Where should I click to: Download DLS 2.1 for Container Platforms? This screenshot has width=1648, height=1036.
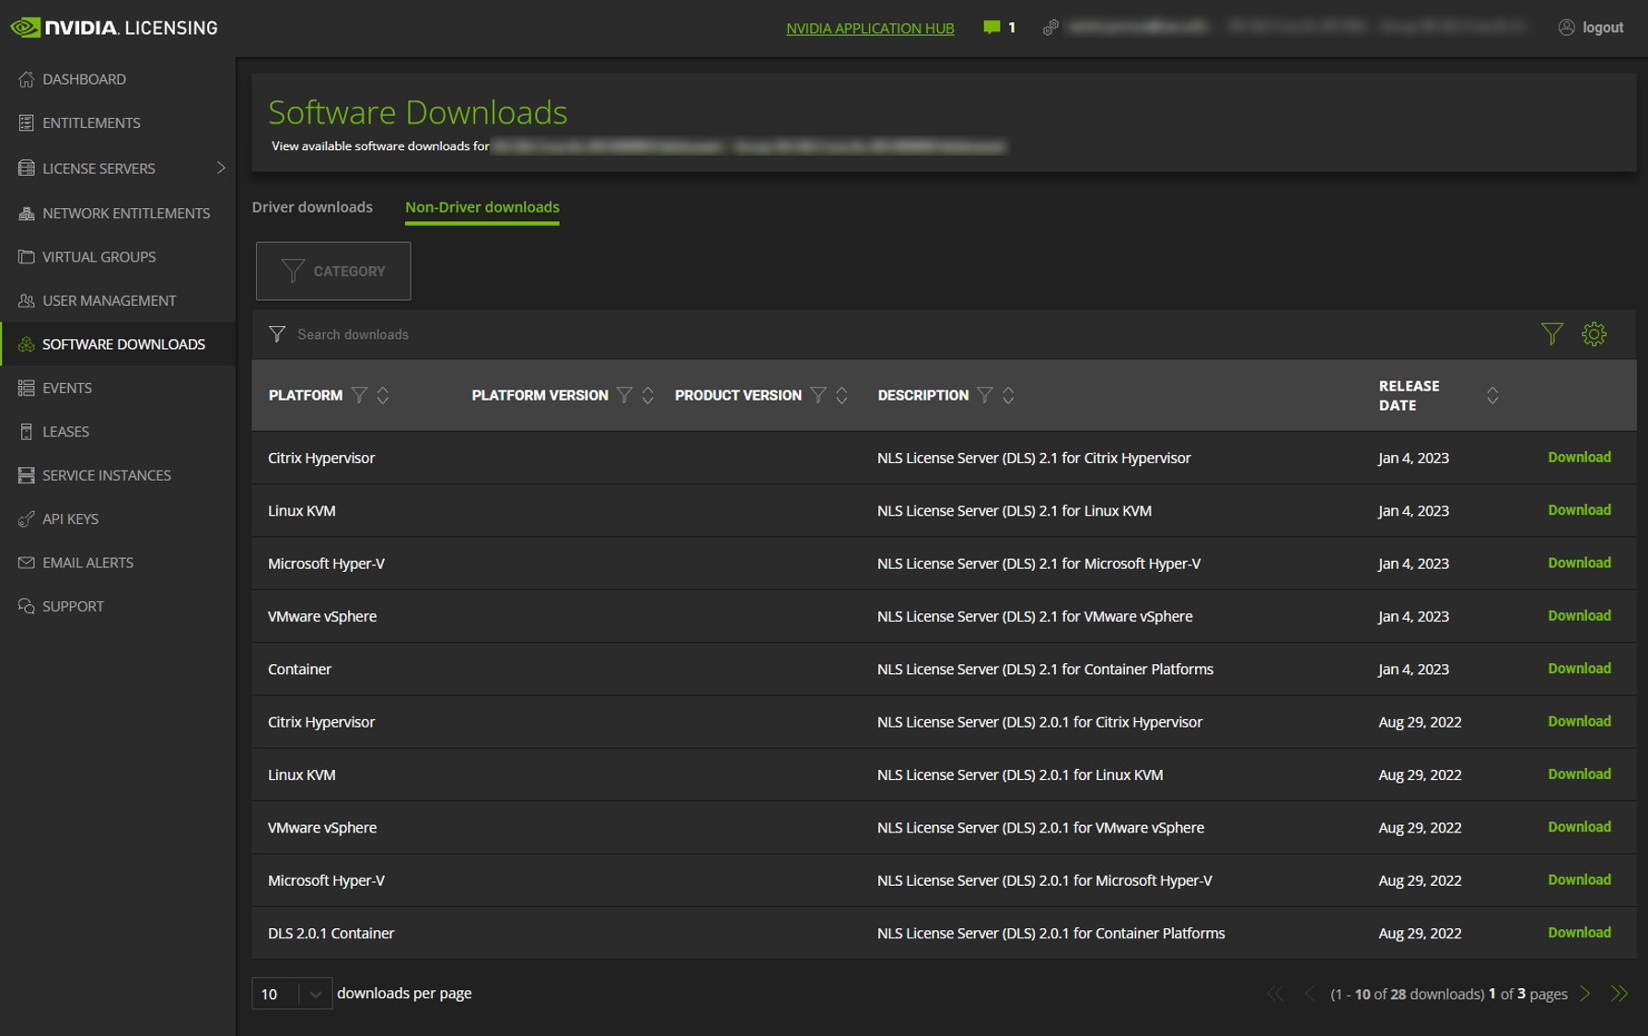click(1579, 668)
